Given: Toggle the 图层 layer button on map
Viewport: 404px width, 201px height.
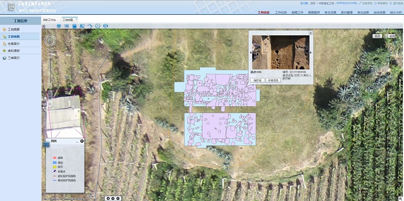Looking at the screenshot, I should (377, 36).
